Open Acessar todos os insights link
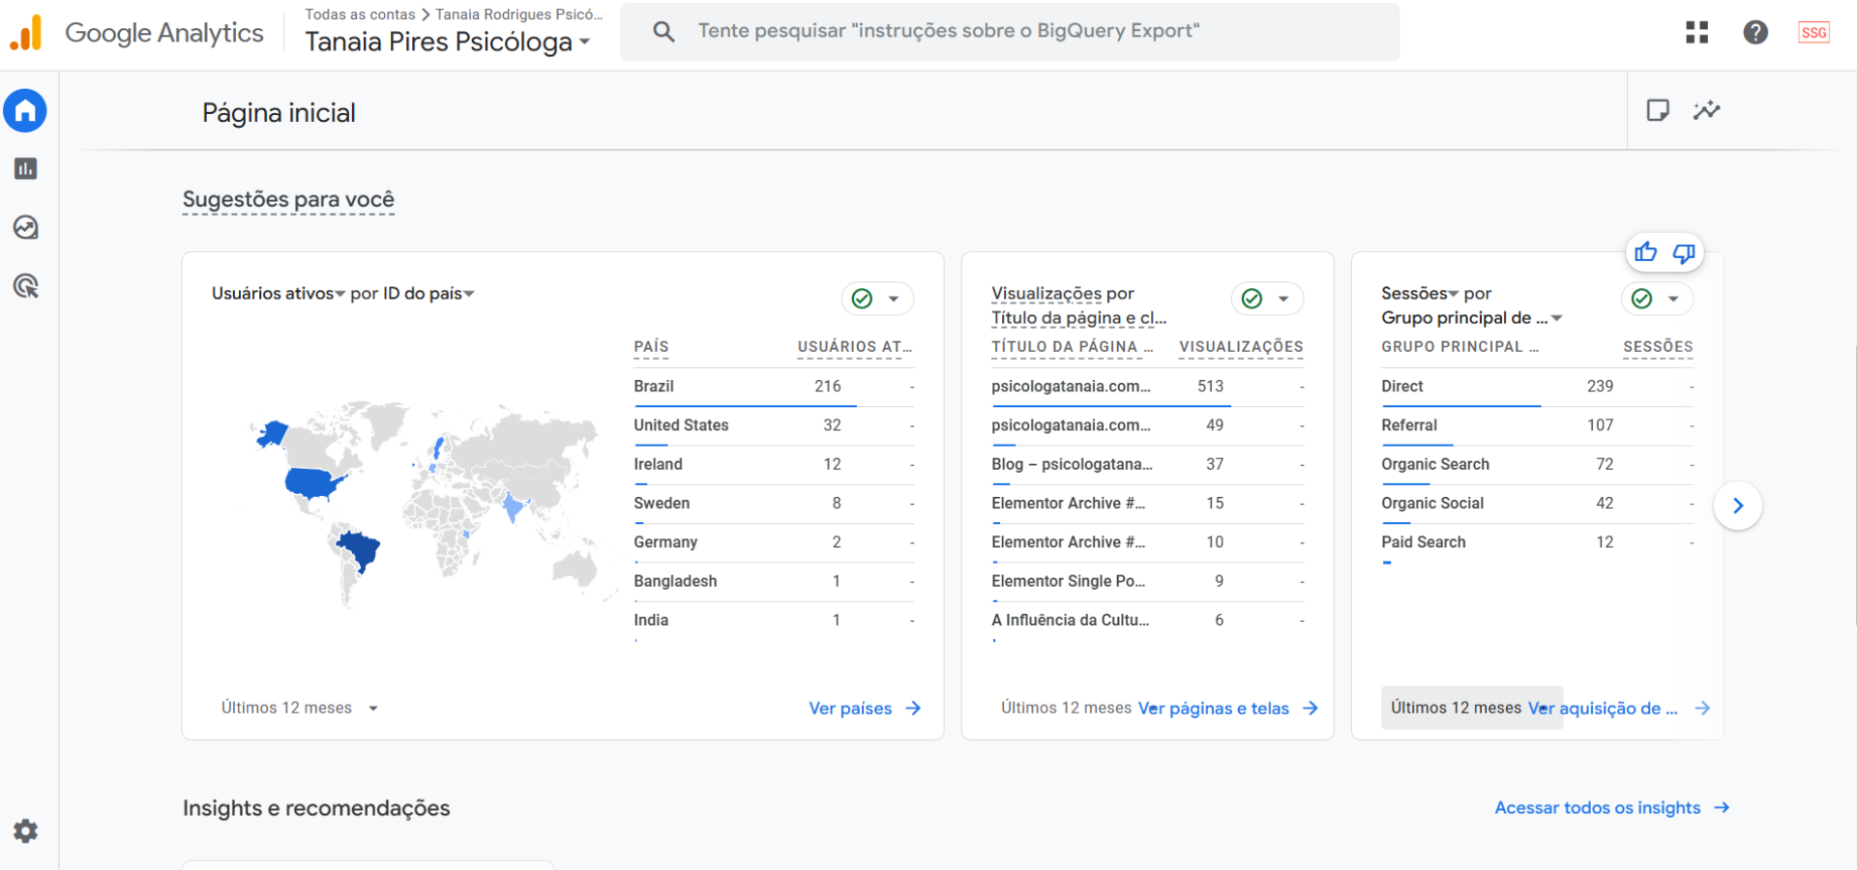1857x870 pixels. pos(1597,808)
